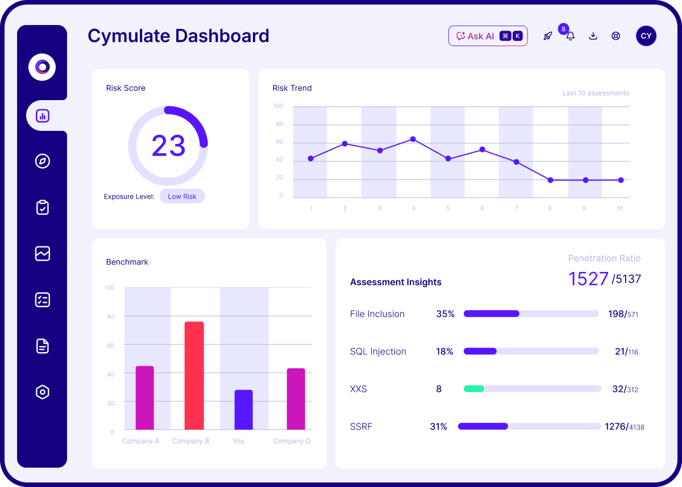Click the risk trend point for assessment 2
The height and width of the screenshot is (487, 682).
pos(345,144)
